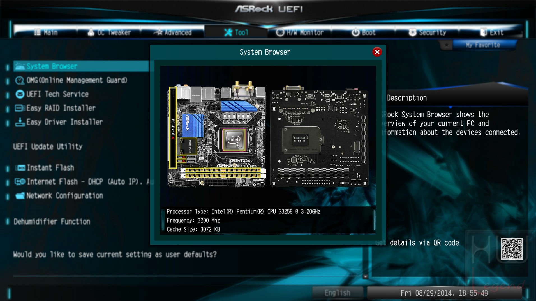Click the QR code image

pyautogui.click(x=512, y=249)
